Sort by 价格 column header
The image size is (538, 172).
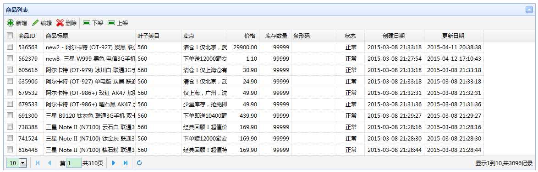[x=243, y=36]
